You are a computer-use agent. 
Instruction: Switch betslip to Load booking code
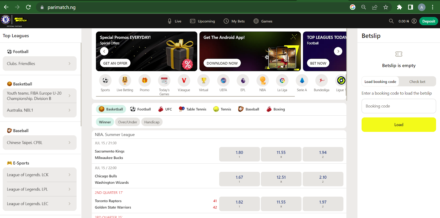(380, 82)
